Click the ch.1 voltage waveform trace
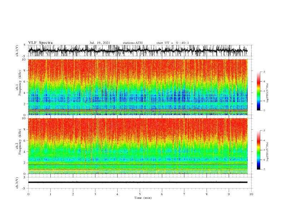 point(138,51)
